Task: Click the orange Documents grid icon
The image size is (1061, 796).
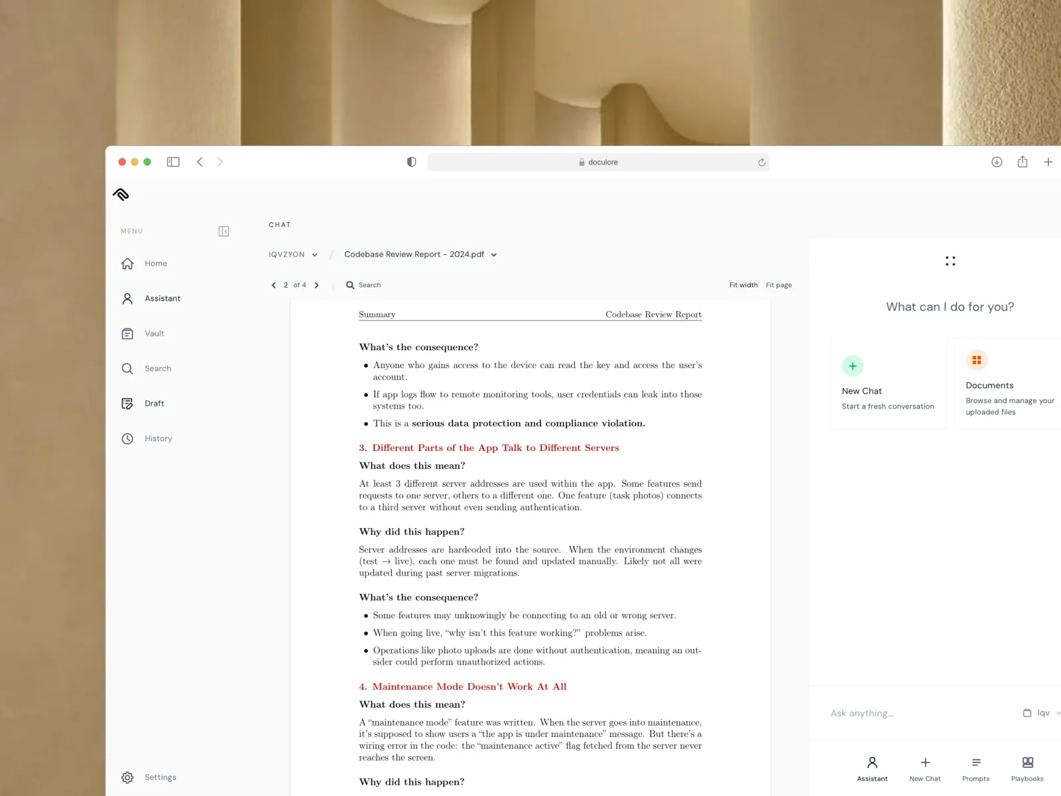Action: pyautogui.click(x=977, y=360)
